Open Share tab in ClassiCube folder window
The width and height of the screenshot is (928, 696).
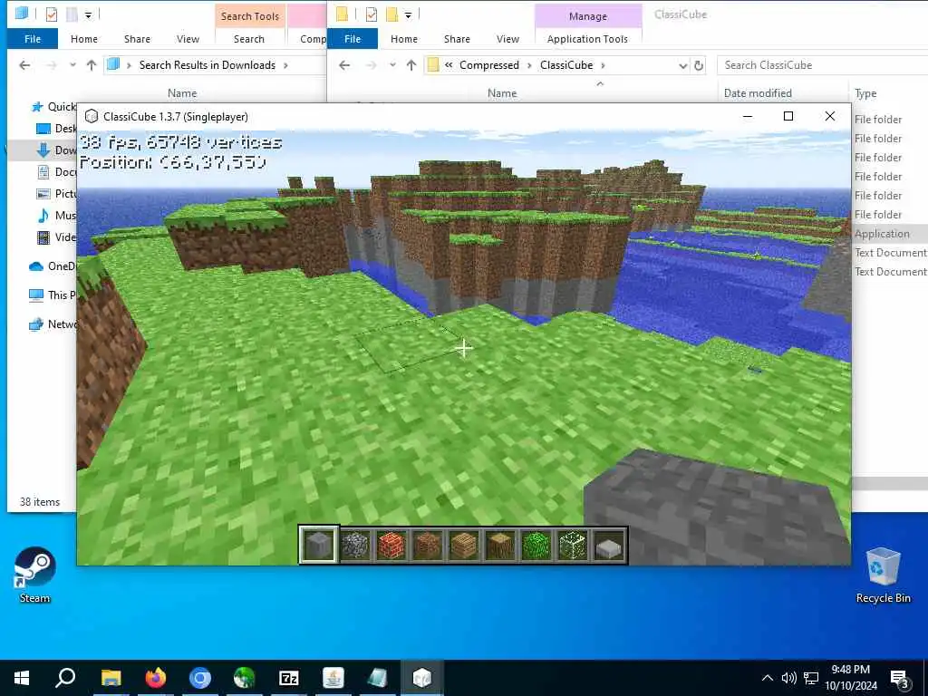coord(457,38)
